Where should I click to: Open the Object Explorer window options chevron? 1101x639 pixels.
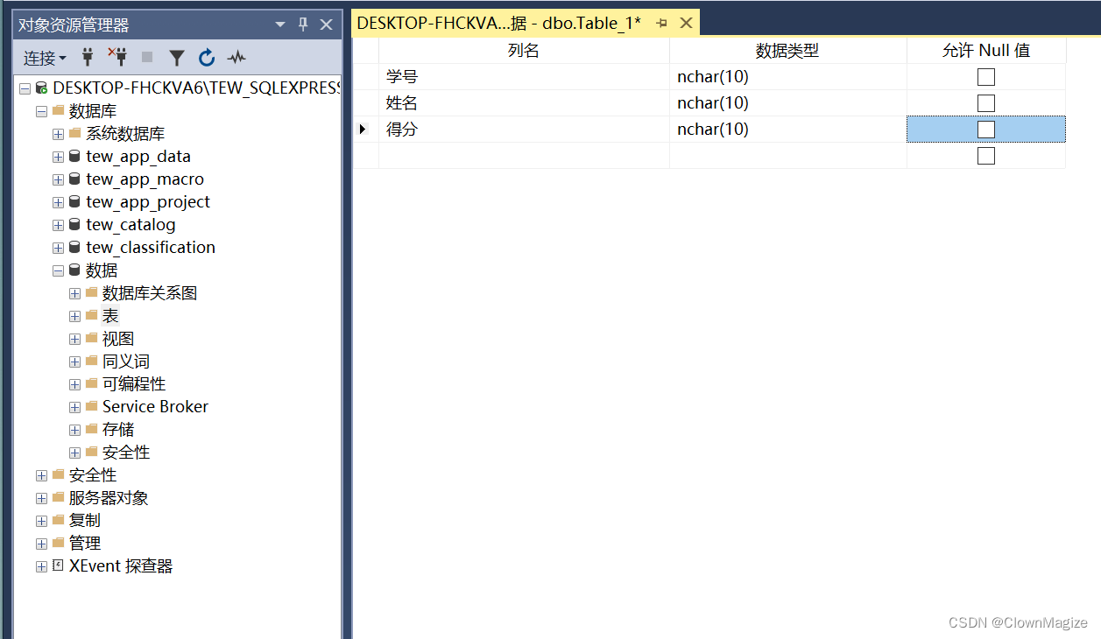279,25
